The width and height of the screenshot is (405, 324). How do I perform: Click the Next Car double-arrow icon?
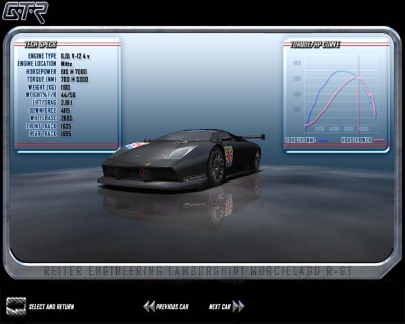pyautogui.click(x=238, y=306)
